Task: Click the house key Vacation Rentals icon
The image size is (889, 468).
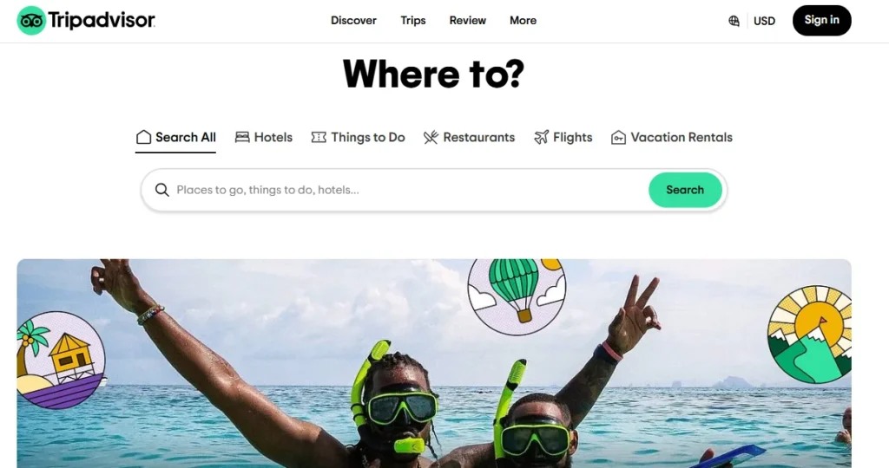Action: tap(618, 138)
